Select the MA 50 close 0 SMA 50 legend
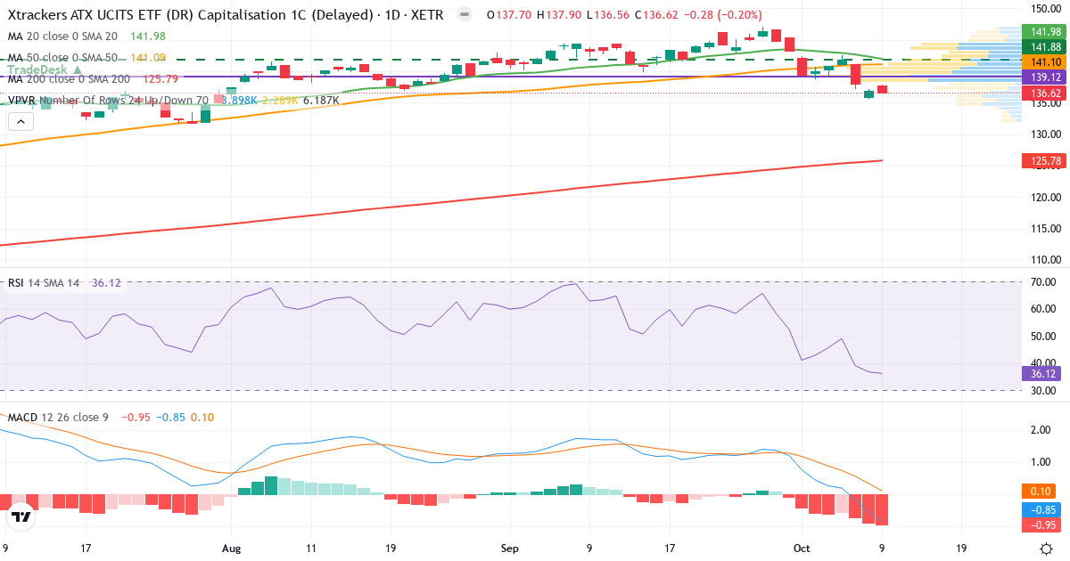The width and height of the screenshot is (1070, 561). tap(62, 58)
